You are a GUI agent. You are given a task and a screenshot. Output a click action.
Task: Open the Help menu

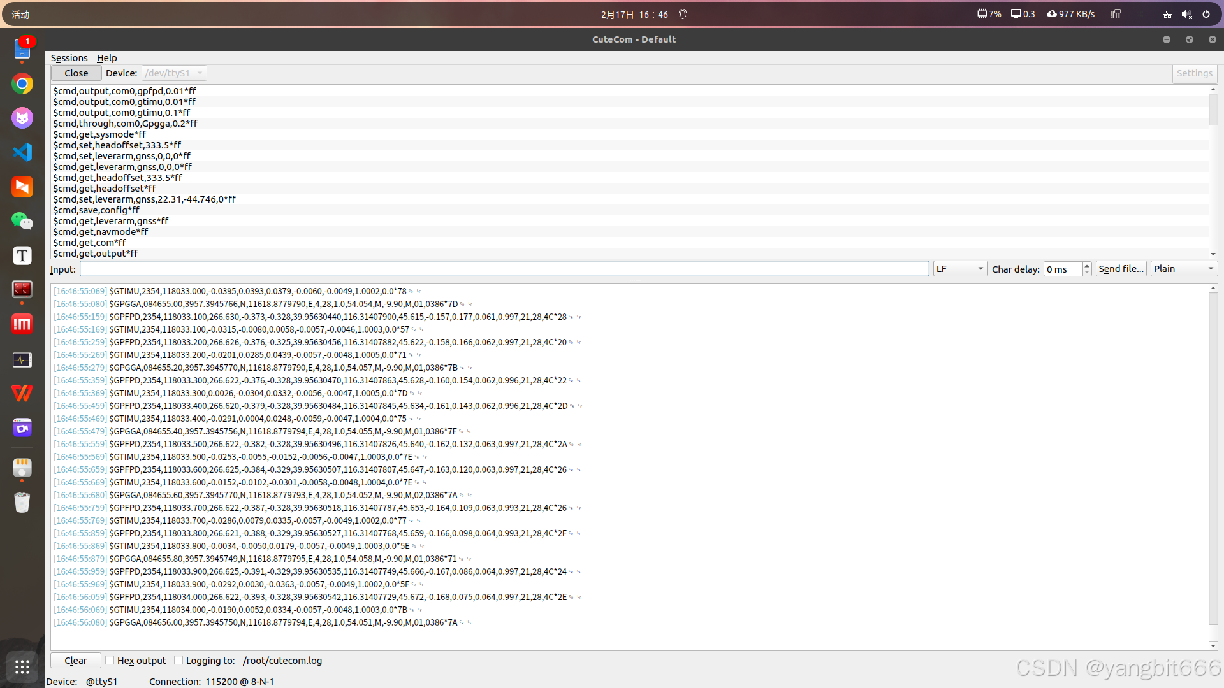(106, 58)
